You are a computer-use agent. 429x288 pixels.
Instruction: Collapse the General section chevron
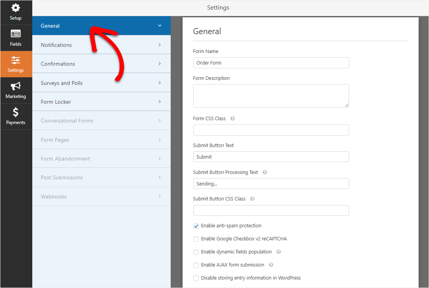click(x=160, y=26)
